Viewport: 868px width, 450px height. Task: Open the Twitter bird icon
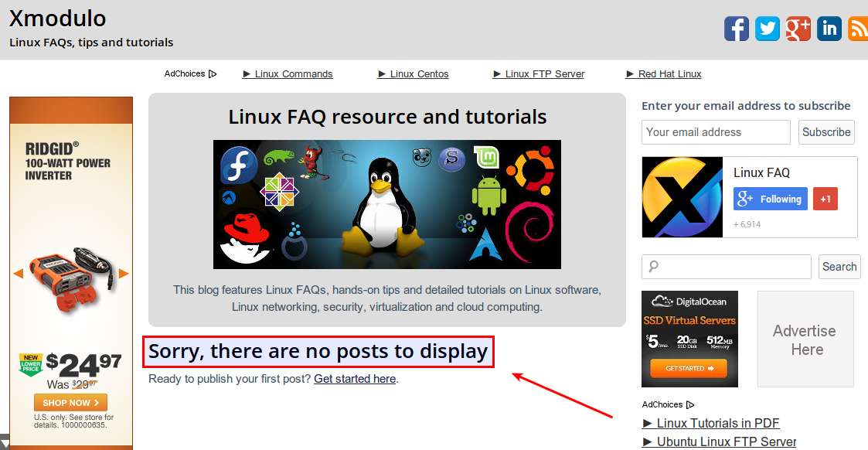coord(768,29)
